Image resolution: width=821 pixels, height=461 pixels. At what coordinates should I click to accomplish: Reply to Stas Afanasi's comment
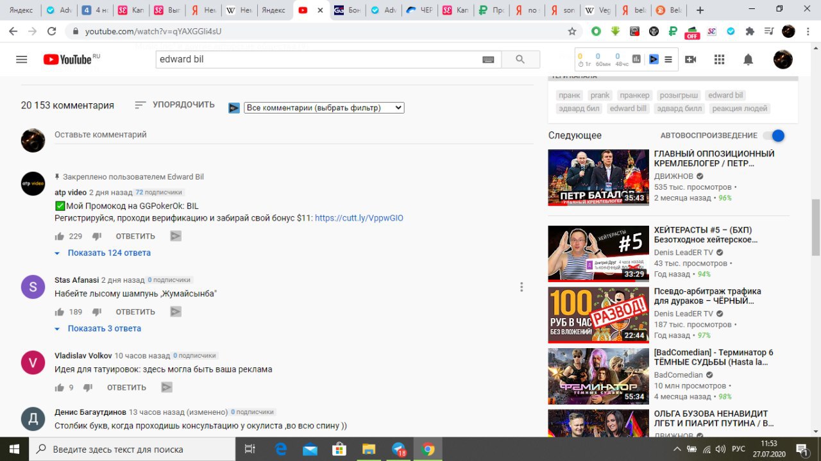pos(135,312)
